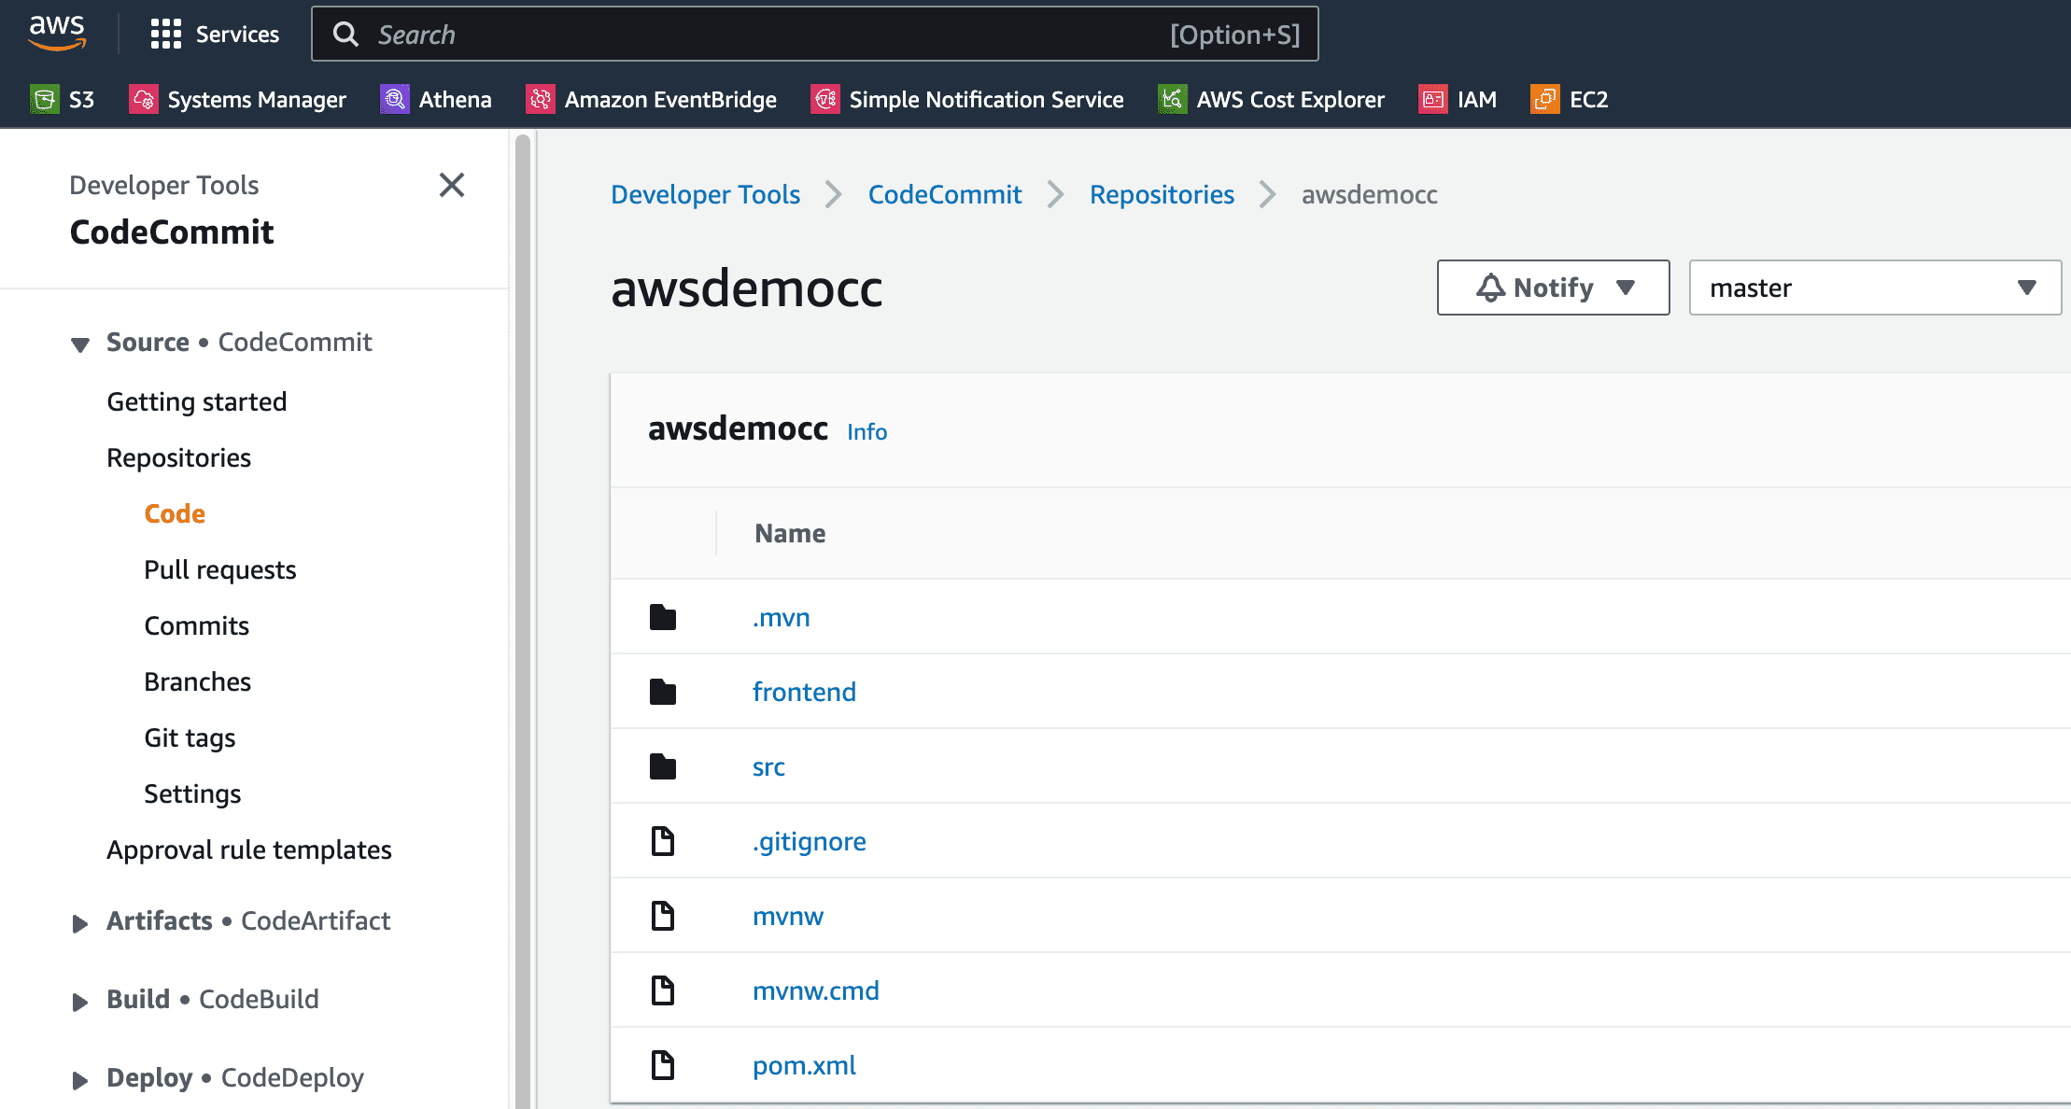Click the Systems Manager icon
Viewport: 2071px width, 1109px height.
pos(143,99)
